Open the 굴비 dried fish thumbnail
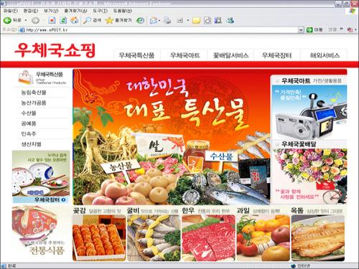 (x=154, y=237)
